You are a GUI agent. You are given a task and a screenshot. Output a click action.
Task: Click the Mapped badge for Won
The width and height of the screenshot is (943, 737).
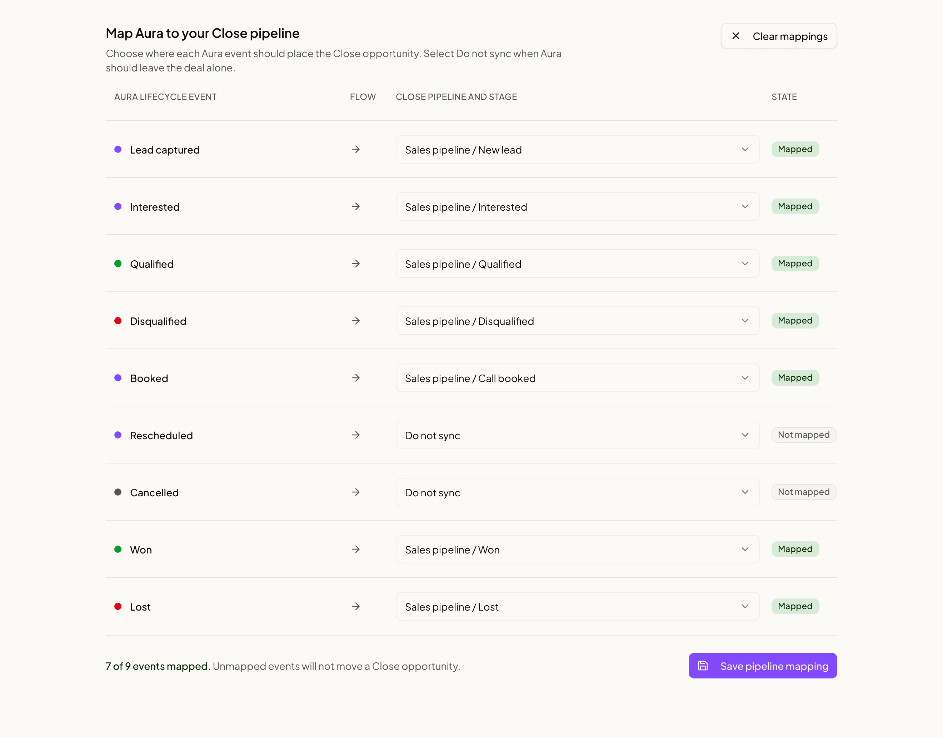[795, 549]
